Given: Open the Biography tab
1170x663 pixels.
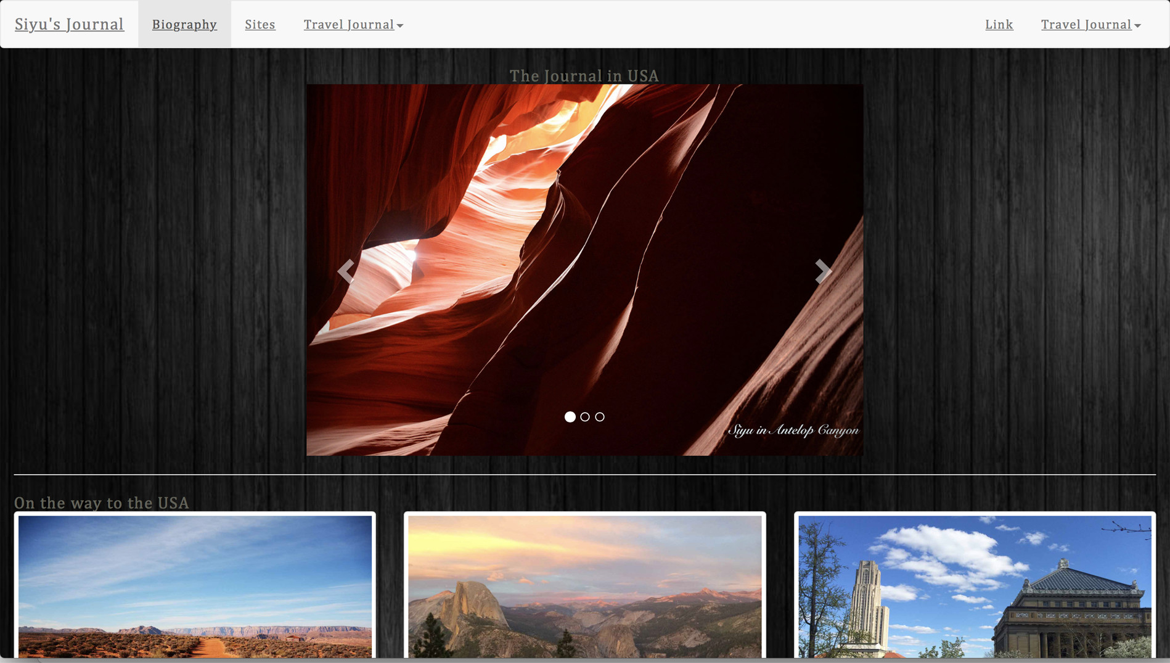Looking at the screenshot, I should click(x=184, y=25).
